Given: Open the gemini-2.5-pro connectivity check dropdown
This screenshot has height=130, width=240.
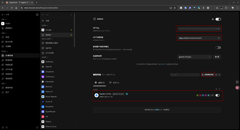Looking at the screenshot, I should click(194, 57).
